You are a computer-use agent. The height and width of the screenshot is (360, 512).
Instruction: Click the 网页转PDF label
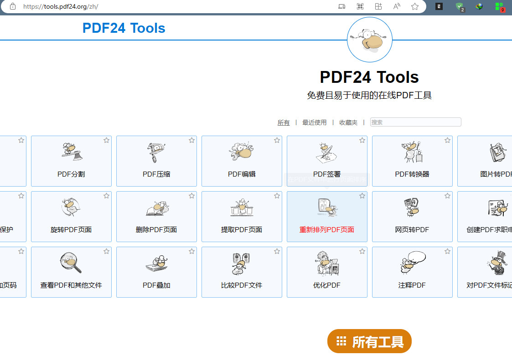coord(412,229)
